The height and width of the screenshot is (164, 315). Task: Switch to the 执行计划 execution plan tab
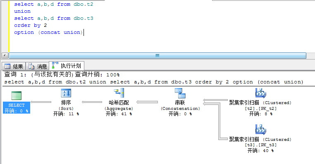pyautogui.click(x=67, y=66)
